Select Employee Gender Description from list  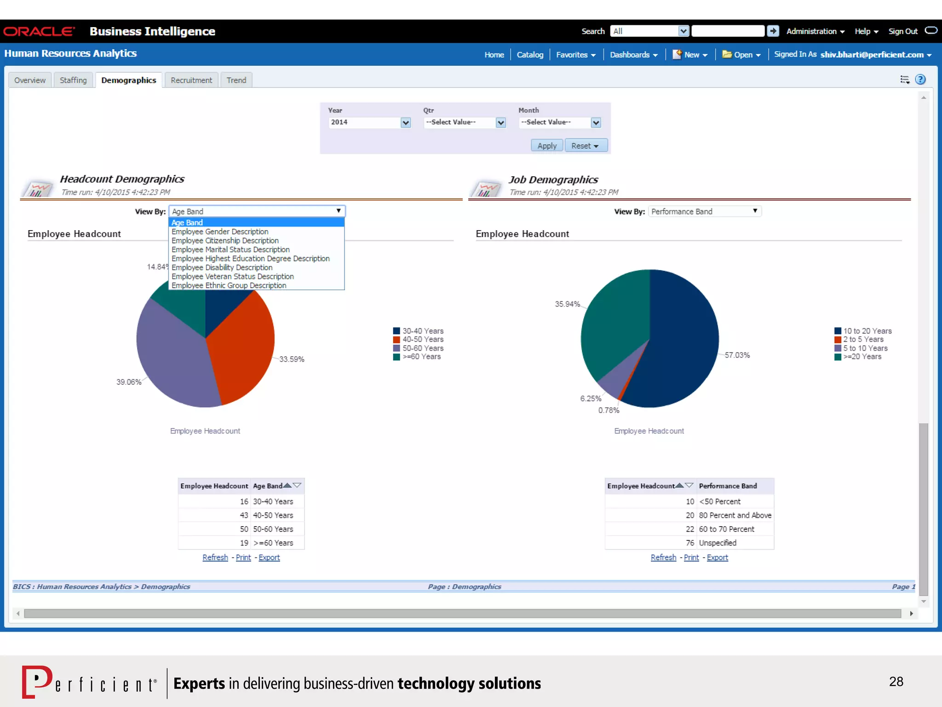click(x=220, y=232)
